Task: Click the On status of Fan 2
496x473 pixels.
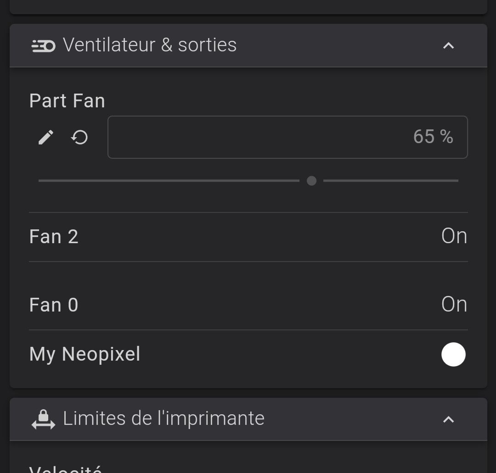Action: click(454, 236)
